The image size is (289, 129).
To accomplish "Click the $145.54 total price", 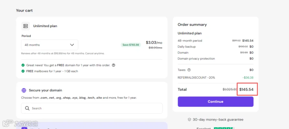I will [246, 89].
